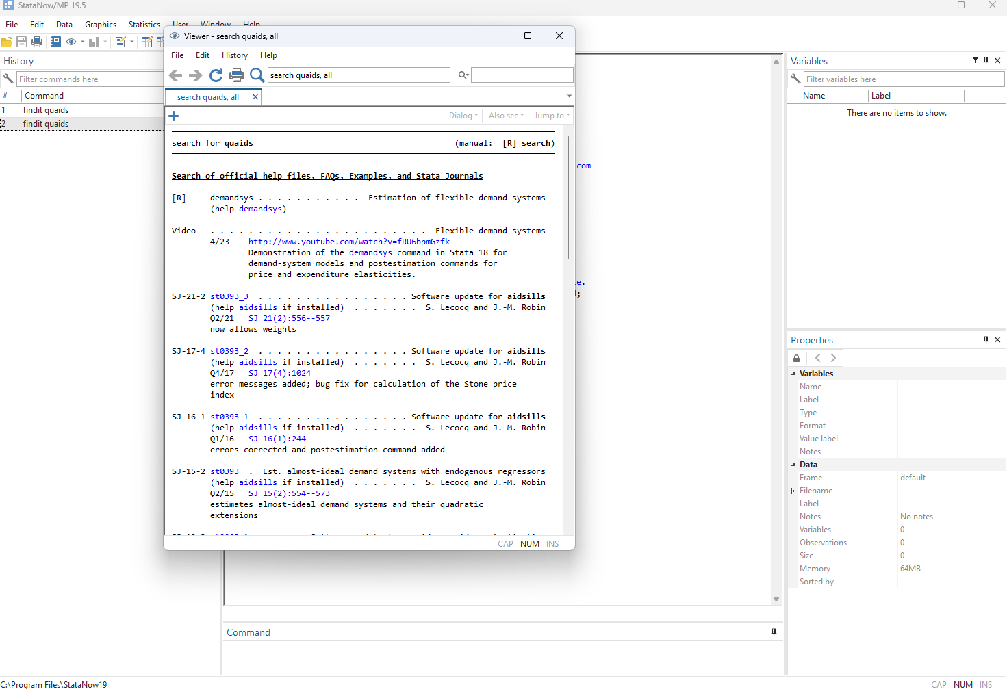Toggle the Command pane pin icon

774,632
